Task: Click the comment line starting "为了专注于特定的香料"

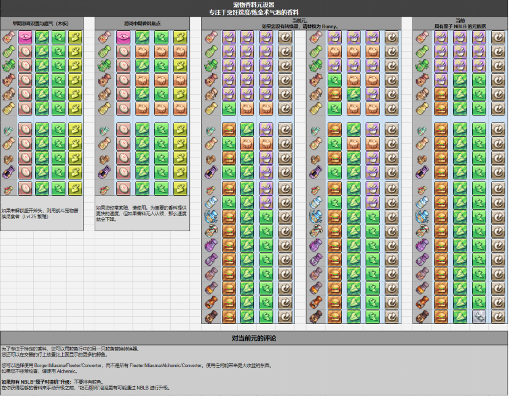Action: tap(71, 349)
